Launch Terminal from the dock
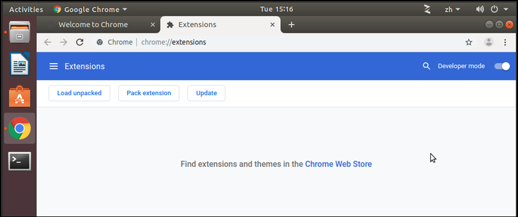Image resolution: width=518 pixels, height=217 pixels. coord(20,161)
